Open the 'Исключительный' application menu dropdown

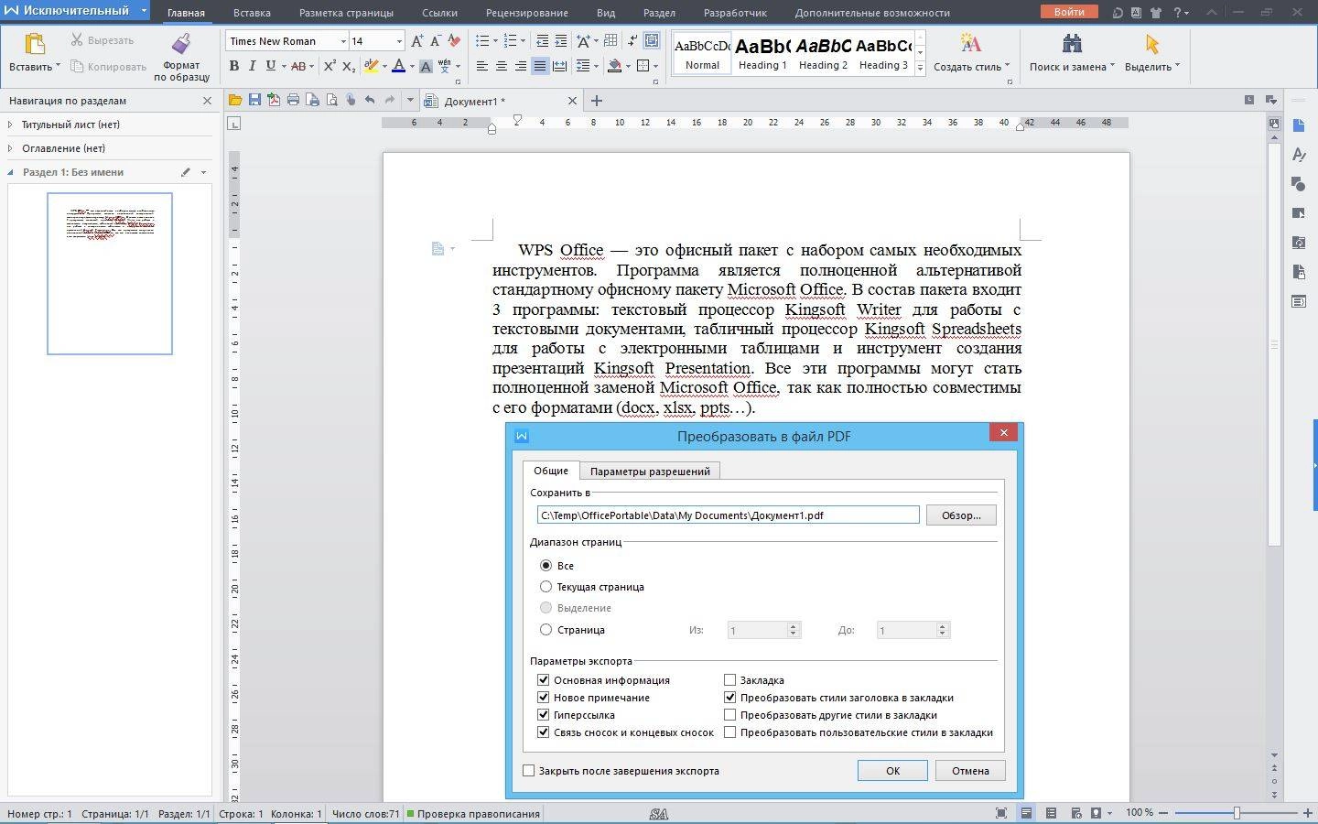[x=144, y=11]
